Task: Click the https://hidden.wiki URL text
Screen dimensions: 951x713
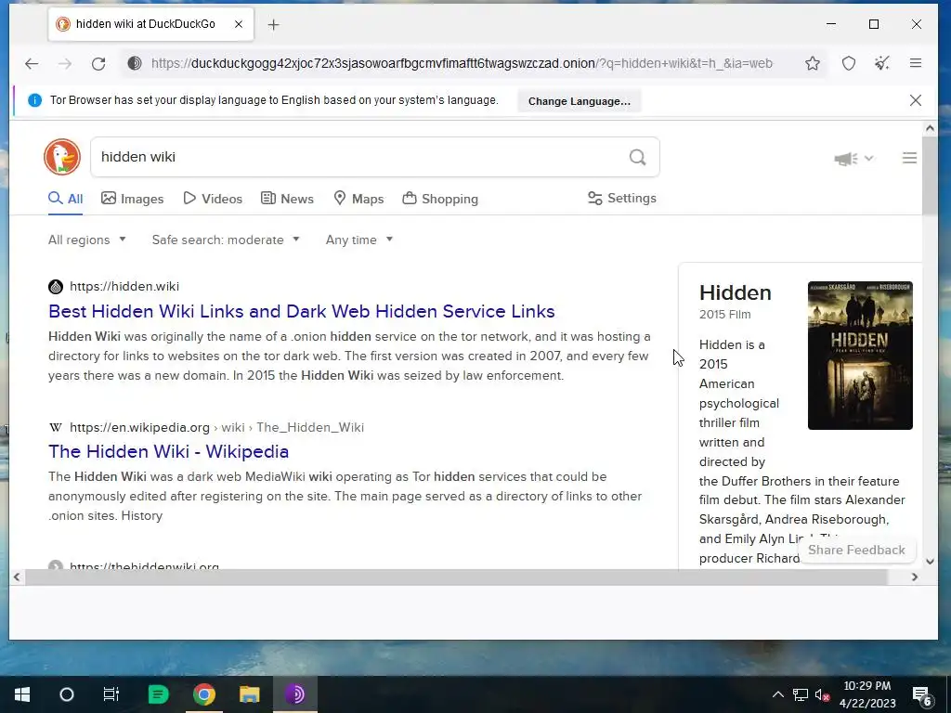Action: click(124, 287)
